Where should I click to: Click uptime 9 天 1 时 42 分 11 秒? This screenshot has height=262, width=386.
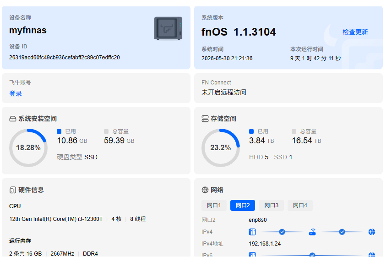click(315, 58)
